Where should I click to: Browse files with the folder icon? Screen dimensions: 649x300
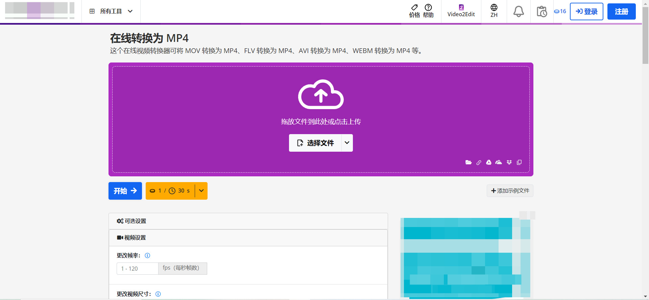[468, 162]
